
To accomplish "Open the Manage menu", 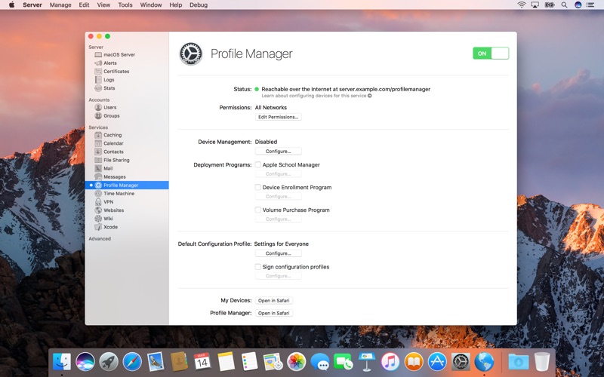I will coord(60,5).
